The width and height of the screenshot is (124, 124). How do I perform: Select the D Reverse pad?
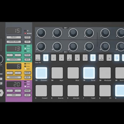coord(57,91)
